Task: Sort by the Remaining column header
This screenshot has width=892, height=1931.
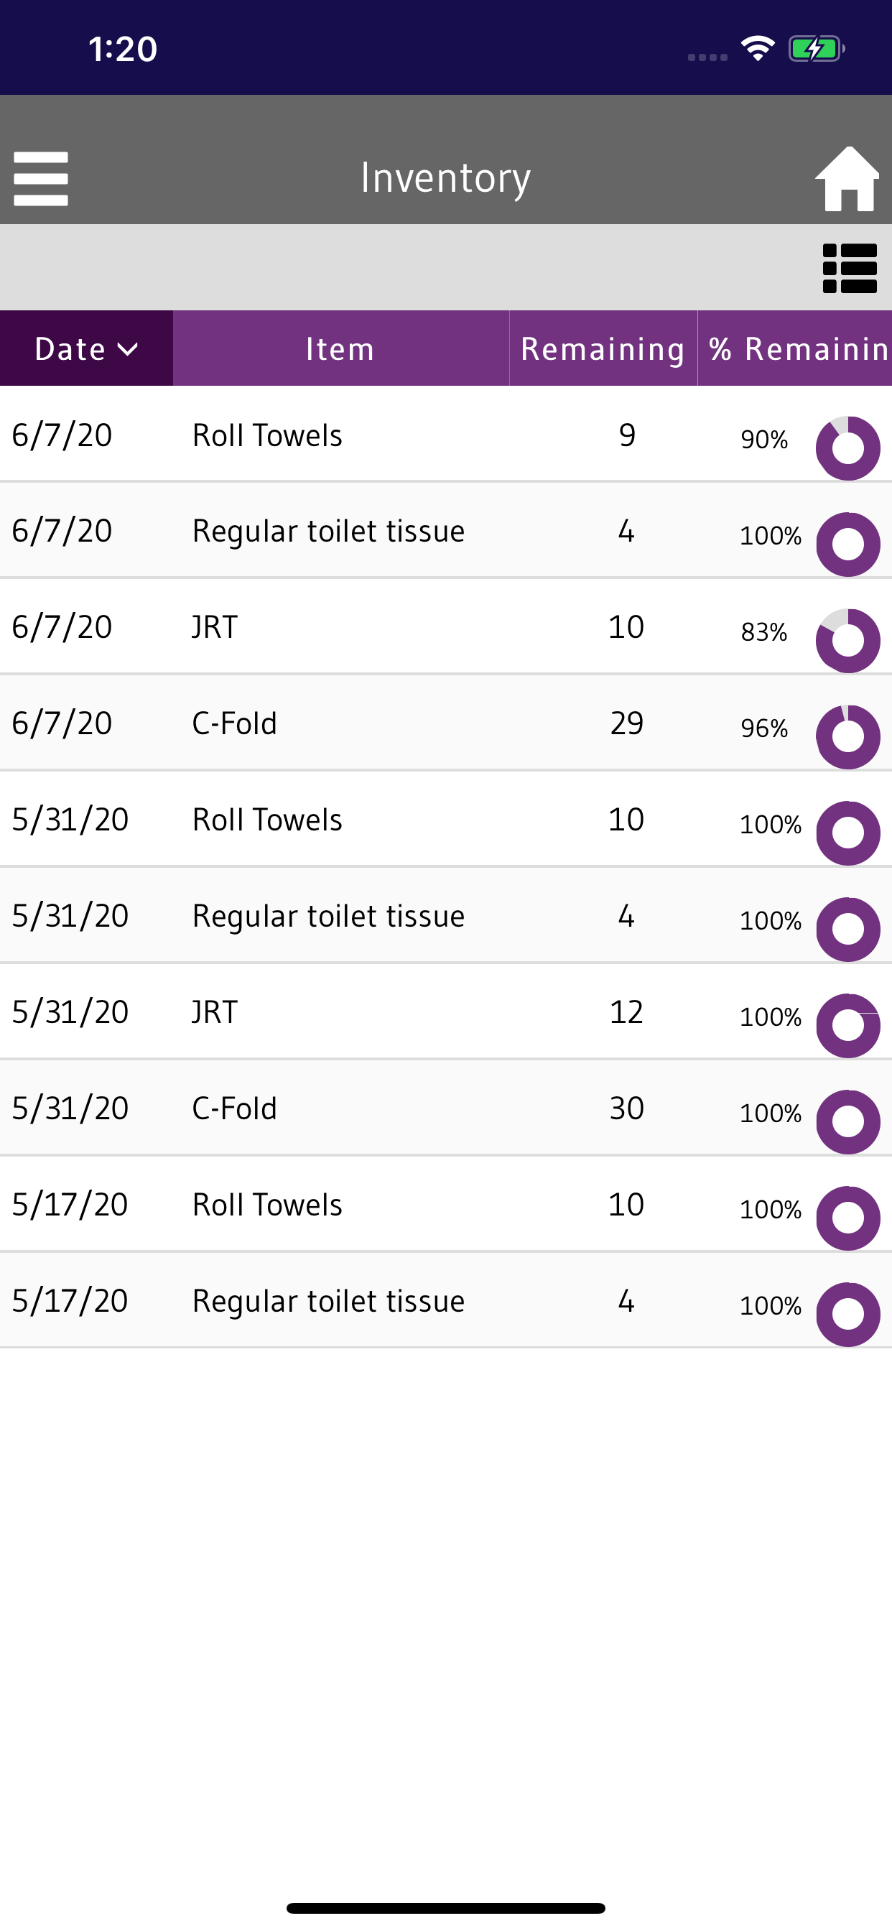Action: click(x=603, y=348)
